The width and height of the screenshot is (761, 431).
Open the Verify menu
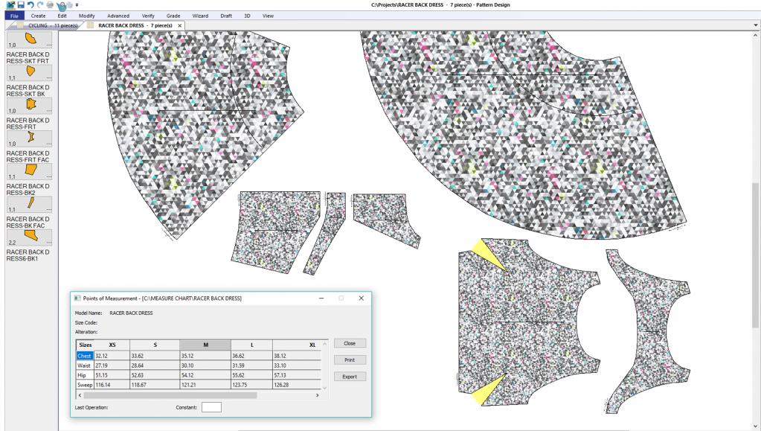tap(147, 16)
